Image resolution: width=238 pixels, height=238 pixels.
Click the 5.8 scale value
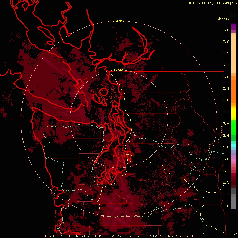[226, 89]
